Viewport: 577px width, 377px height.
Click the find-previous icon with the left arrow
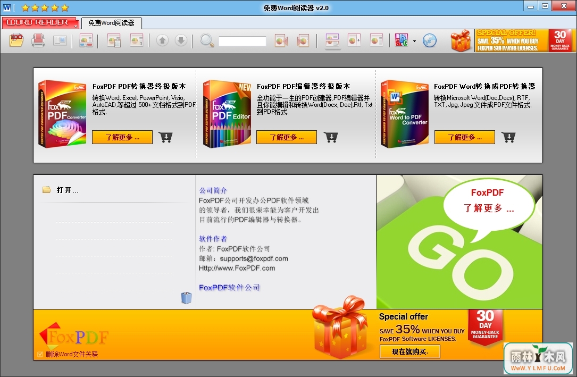281,40
